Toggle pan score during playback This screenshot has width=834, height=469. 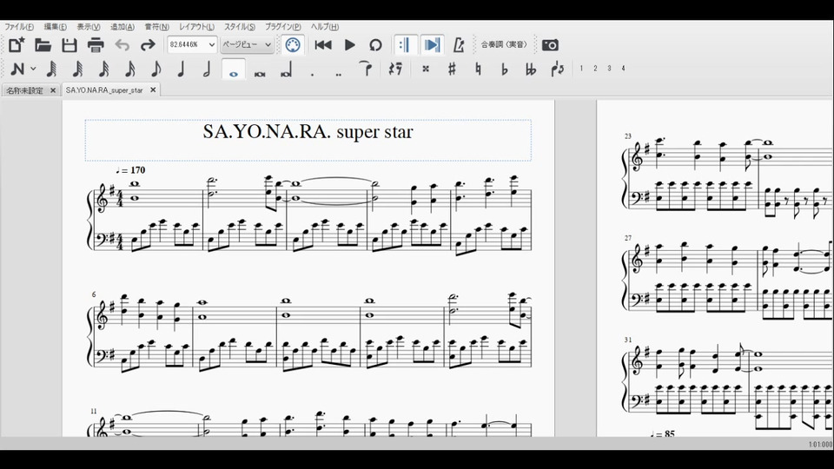coord(432,45)
